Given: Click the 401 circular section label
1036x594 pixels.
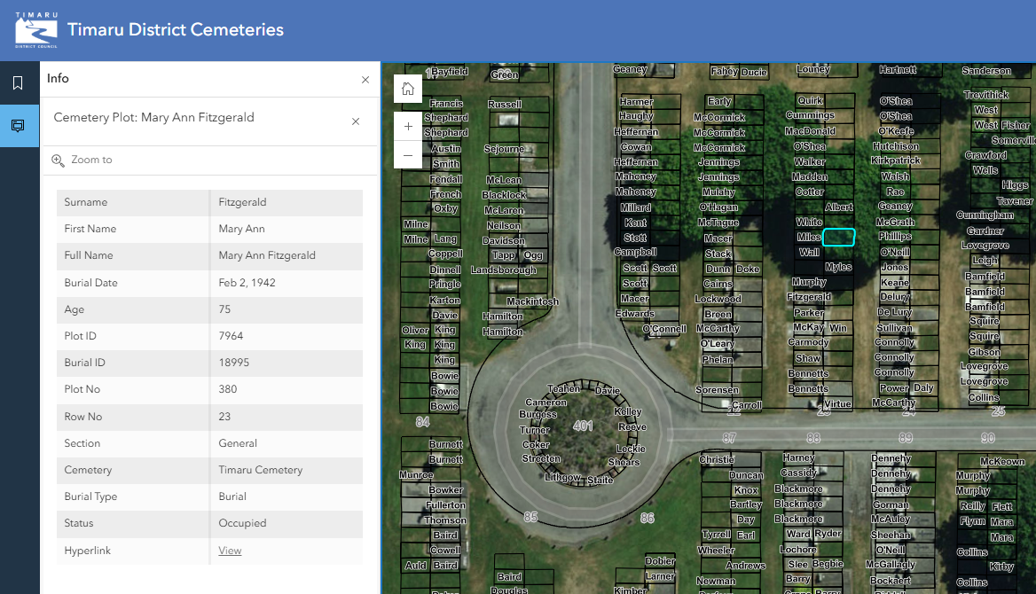Looking at the screenshot, I should tap(583, 426).
